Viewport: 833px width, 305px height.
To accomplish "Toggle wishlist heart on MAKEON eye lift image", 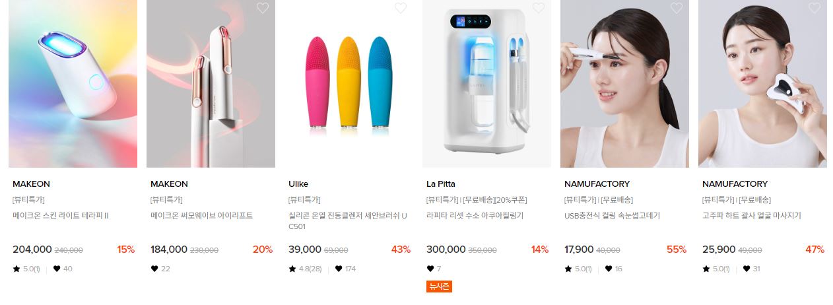I will coord(263,7).
